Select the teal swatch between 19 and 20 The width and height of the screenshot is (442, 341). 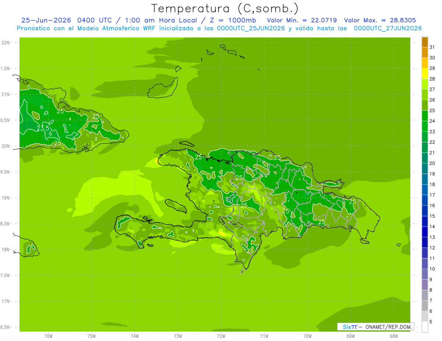pyautogui.click(x=425, y=168)
